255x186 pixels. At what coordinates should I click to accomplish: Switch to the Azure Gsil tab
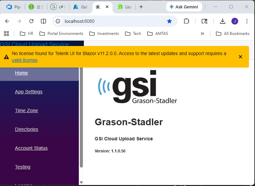80,7
